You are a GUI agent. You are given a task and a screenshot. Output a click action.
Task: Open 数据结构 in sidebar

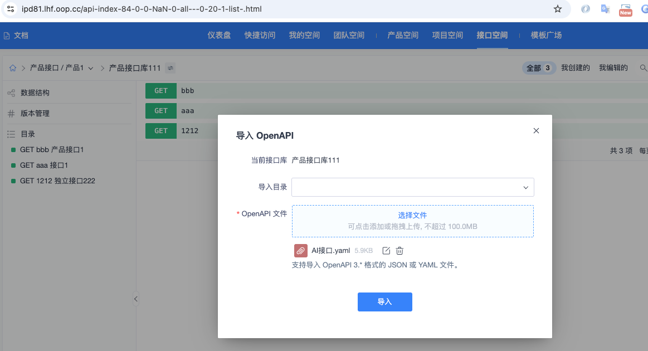(35, 93)
